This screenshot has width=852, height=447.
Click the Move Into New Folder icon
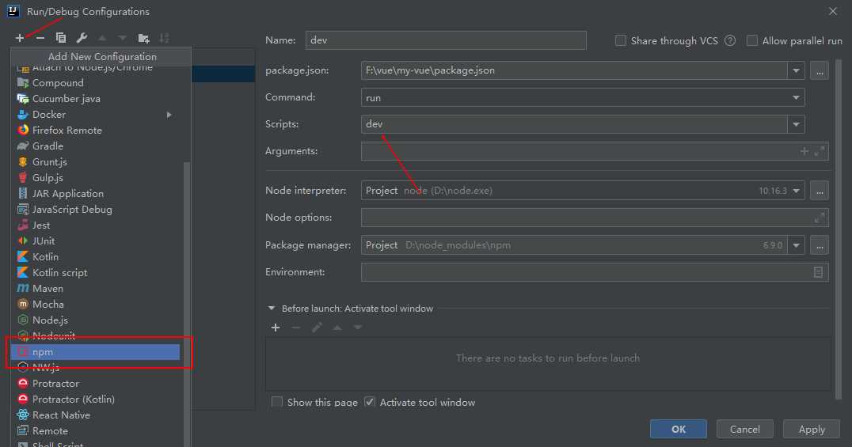(143, 38)
